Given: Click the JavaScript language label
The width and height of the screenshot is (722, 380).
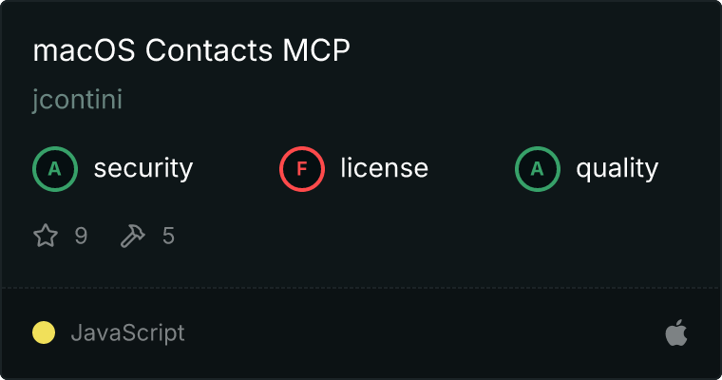Looking at the screenshot, I should (x=128, y=332).
